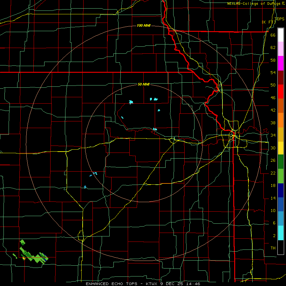The height and width of the screenshot is (286, 286).
Task: Select the dark green swatch beside 26
Action: tap(281, 162)
